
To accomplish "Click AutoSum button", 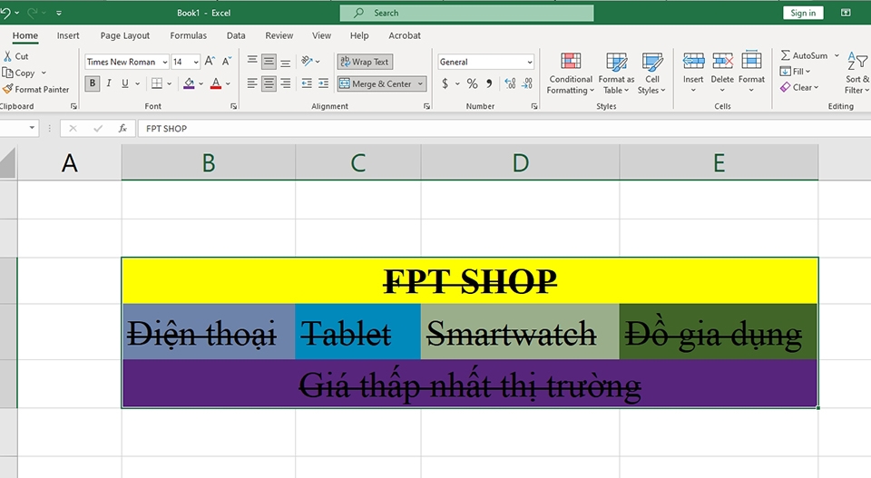I will [x=804, y=55].
